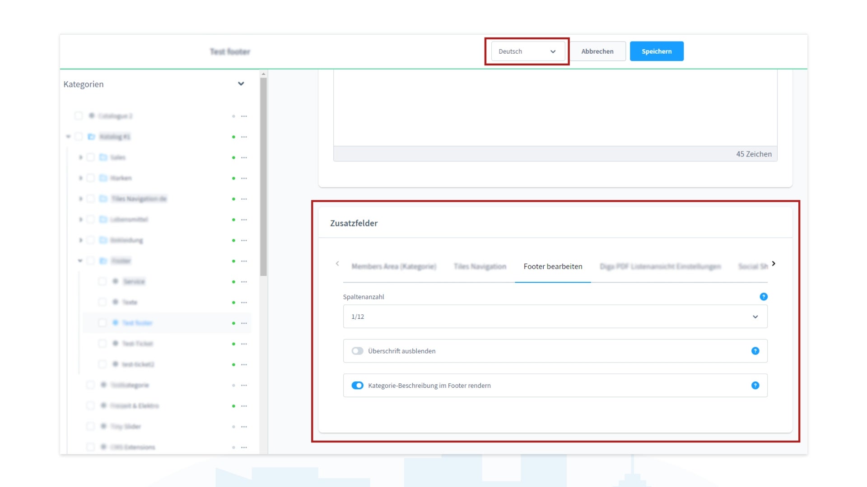Expand the Marken tree node
The image size is (867, 487).
tap(80, 178)
